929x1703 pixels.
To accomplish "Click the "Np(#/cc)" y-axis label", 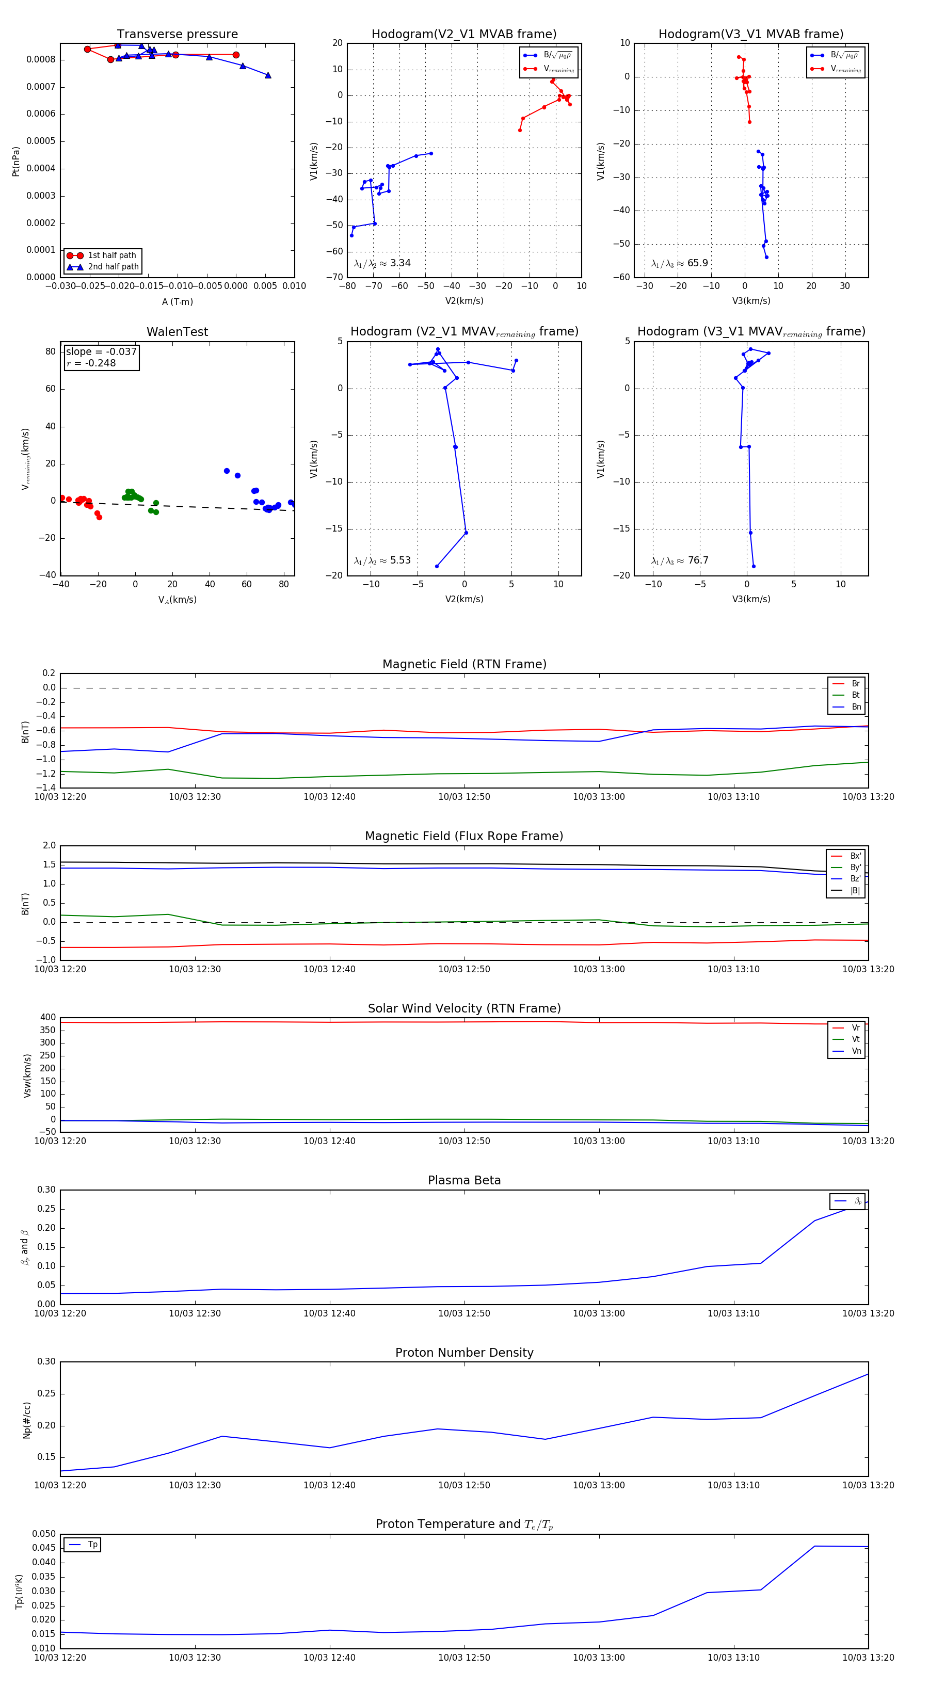I will pyautogui.click(x=26, y=1419).
